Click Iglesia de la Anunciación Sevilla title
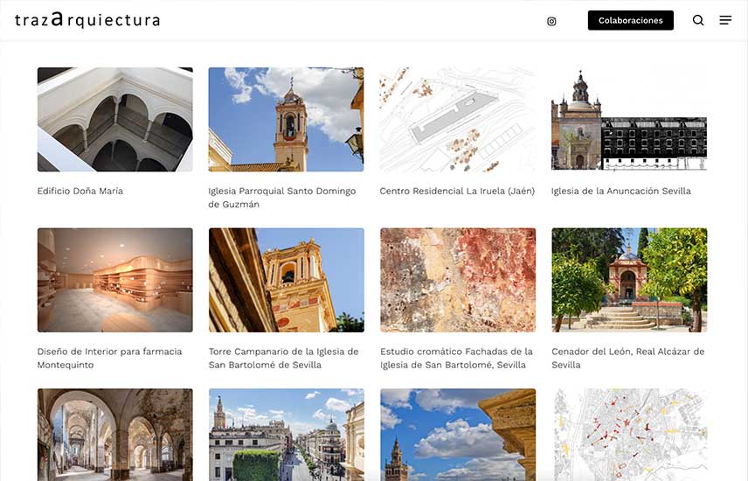Image resolution: width=748 pixels, height=481 pixels. (621, 191)
